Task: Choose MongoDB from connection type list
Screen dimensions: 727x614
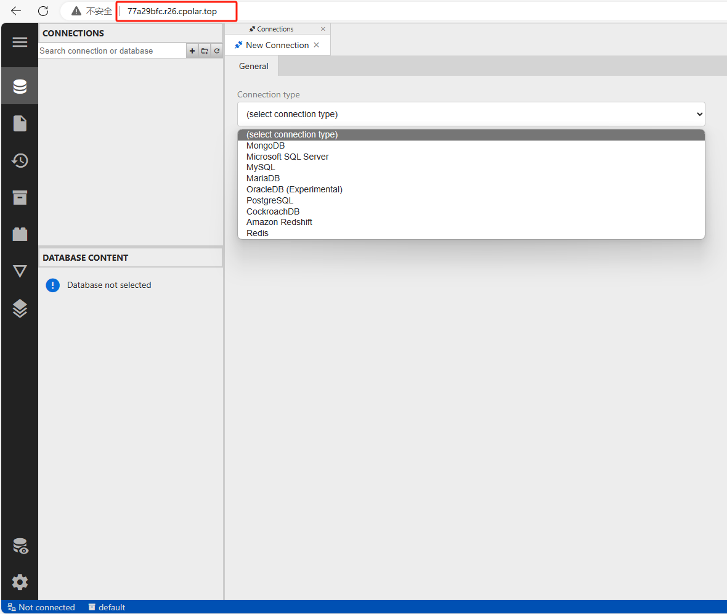Action: pyautogui.click(x=266, y=146)
